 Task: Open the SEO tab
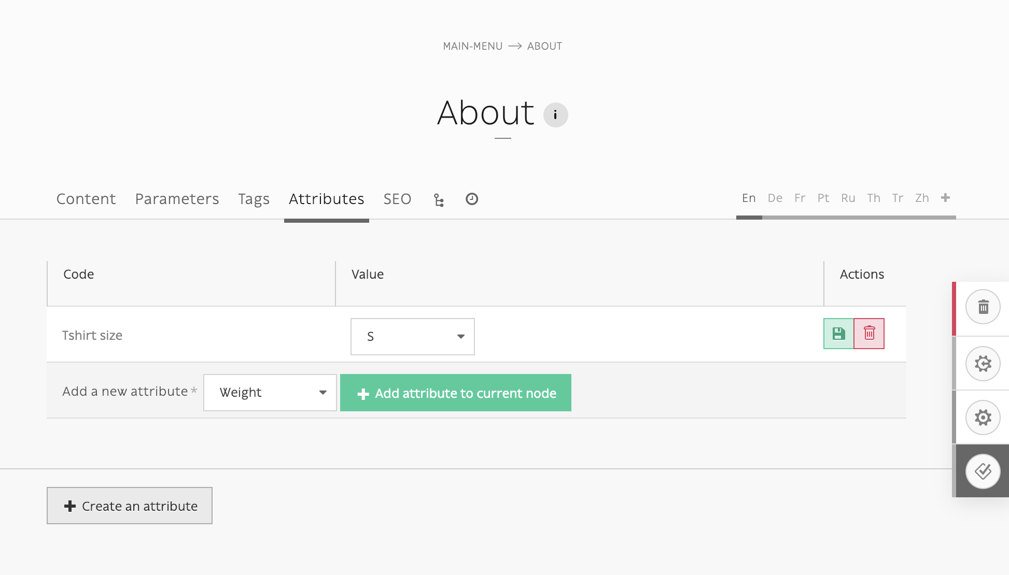[x=397, y=199]
